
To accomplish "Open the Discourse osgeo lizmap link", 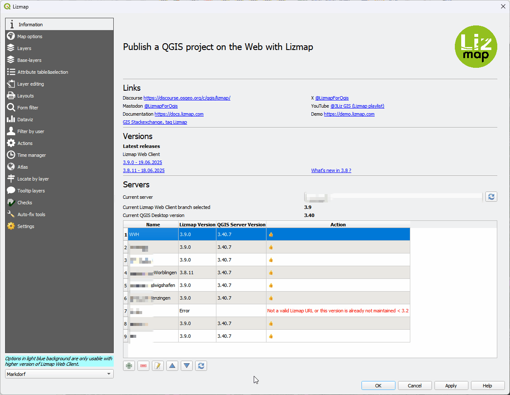I will (x=187, y=98).
